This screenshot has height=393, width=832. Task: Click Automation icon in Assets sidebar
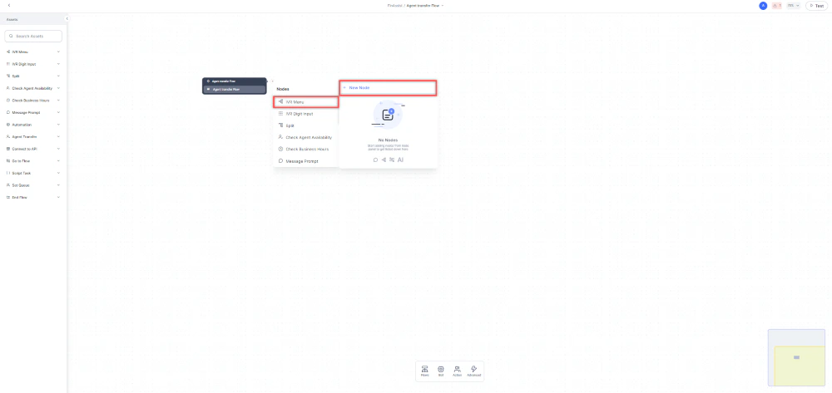8,125
